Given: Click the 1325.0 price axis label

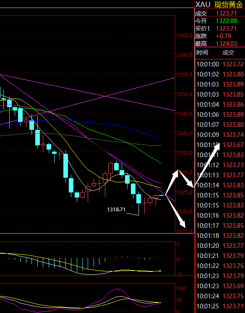Looking at the screenshot, I should coord(185,192).
